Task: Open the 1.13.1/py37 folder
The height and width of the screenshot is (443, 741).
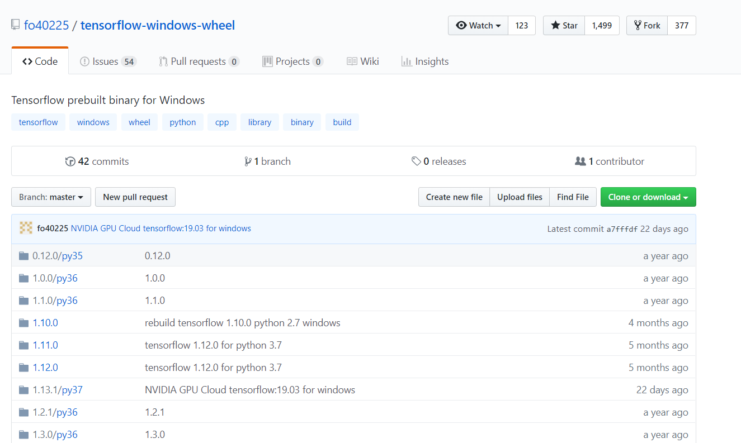Action: click(58, 390)
